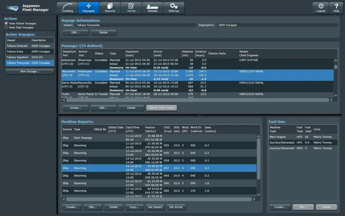Select 12-Jul-2010 15:00 Steaming report

point(159,153)
